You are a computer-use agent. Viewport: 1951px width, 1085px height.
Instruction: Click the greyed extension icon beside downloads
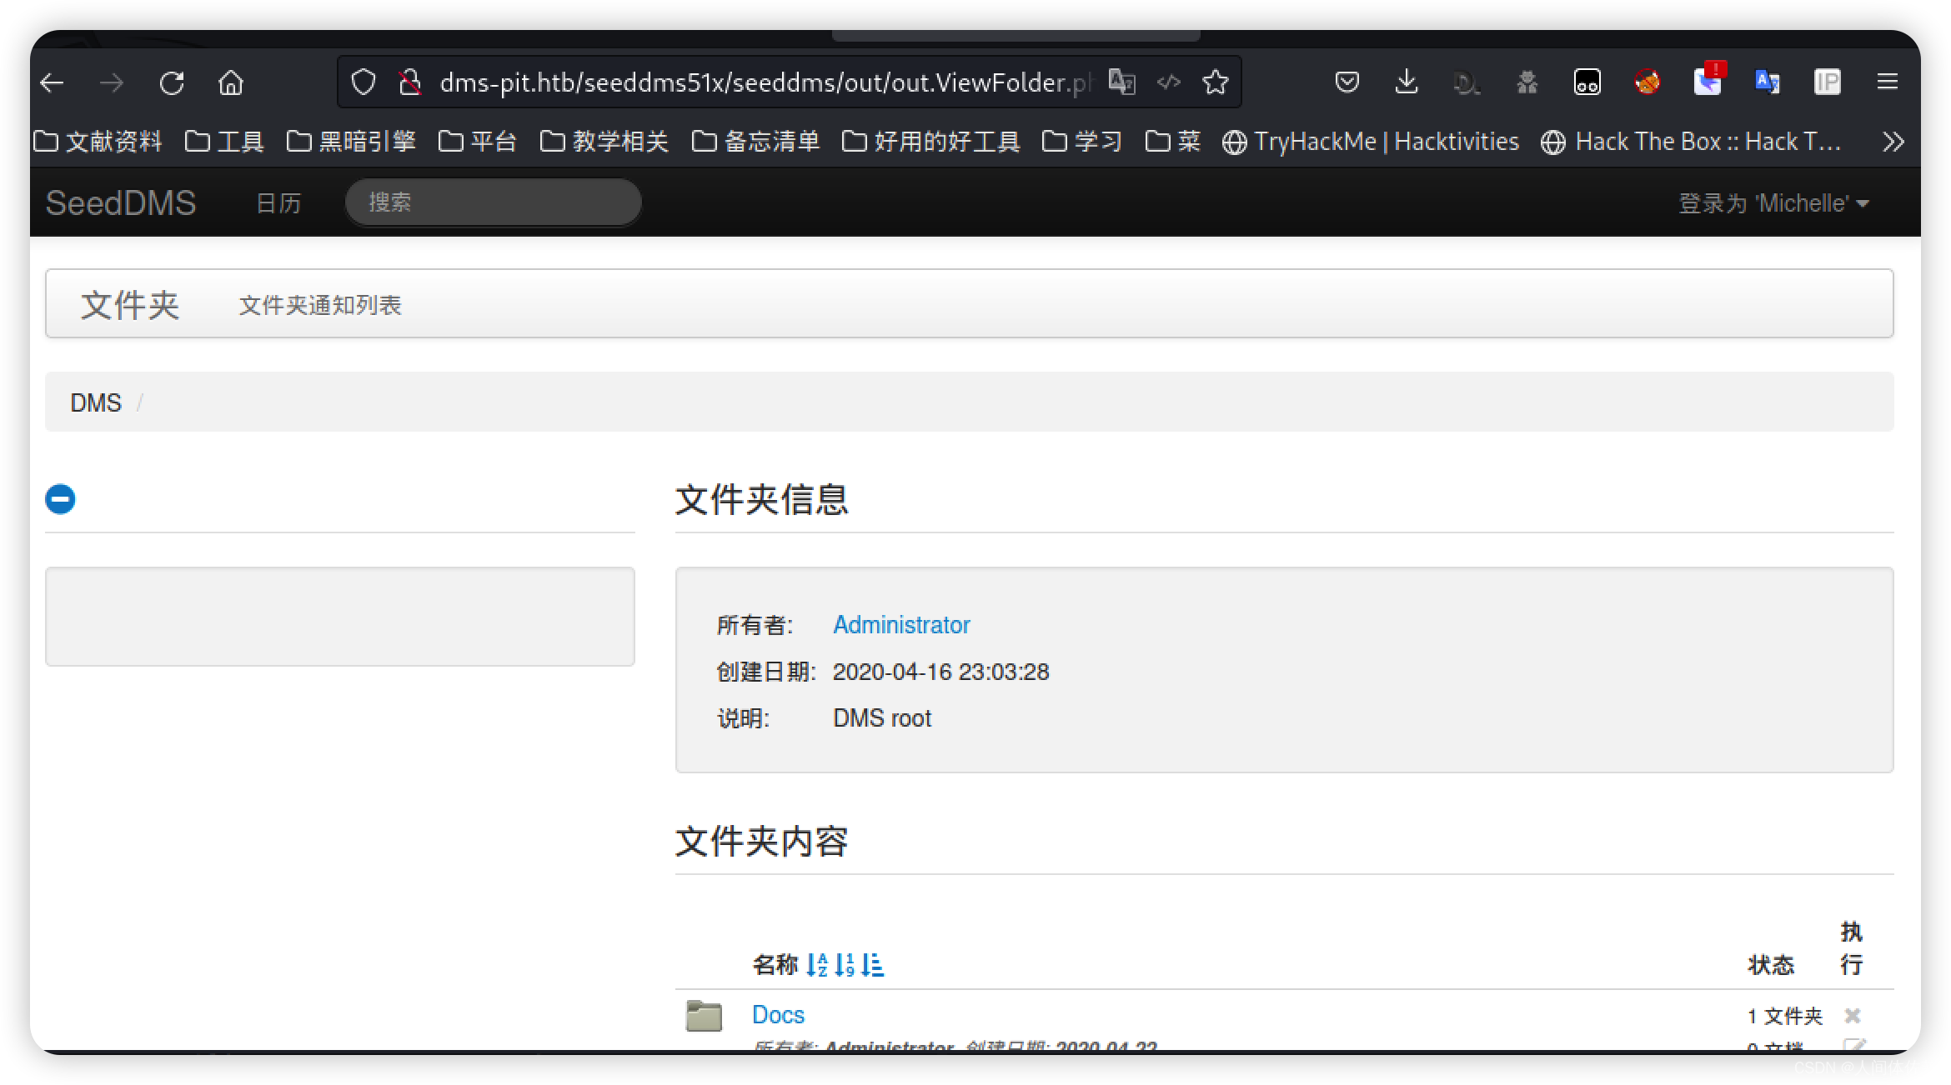coord(1467,82)
